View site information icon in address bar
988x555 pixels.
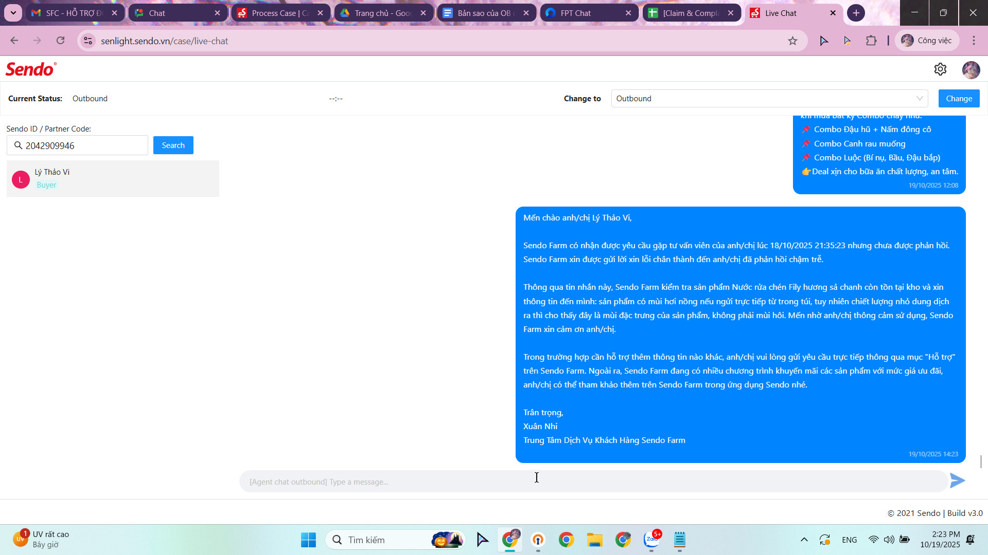click(x=89, y=41)
